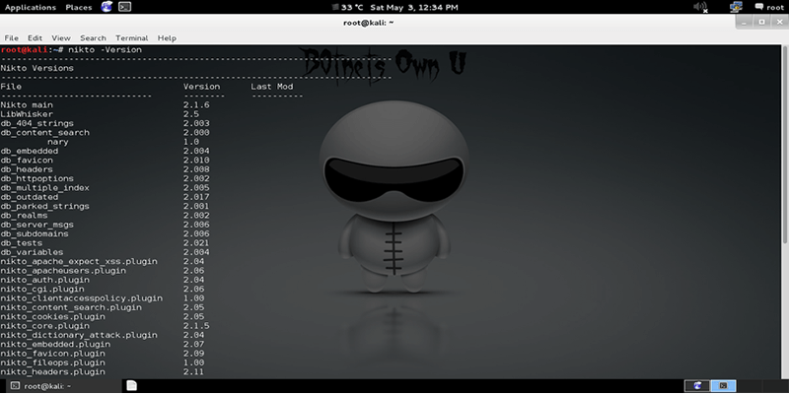Click the 'db_subdomains' row
Screen dimensions: 789x394
coord(105,234)
